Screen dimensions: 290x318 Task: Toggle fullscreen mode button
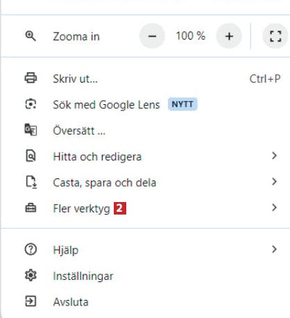click(x=275, y=36)
